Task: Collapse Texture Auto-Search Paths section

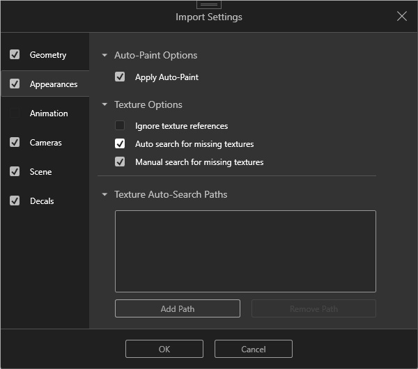Action: (x=104, y=194)
